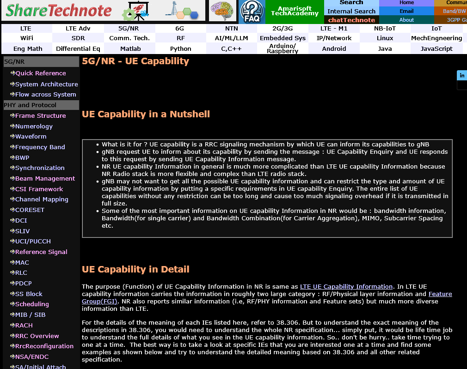Open Python category

[180, 48]
